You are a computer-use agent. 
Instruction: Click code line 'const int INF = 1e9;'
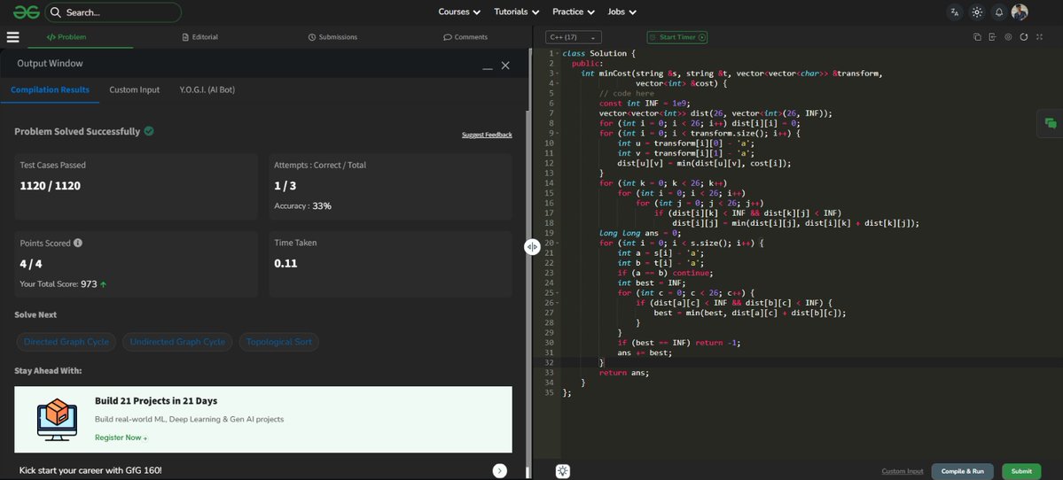(x=644, y=104)
